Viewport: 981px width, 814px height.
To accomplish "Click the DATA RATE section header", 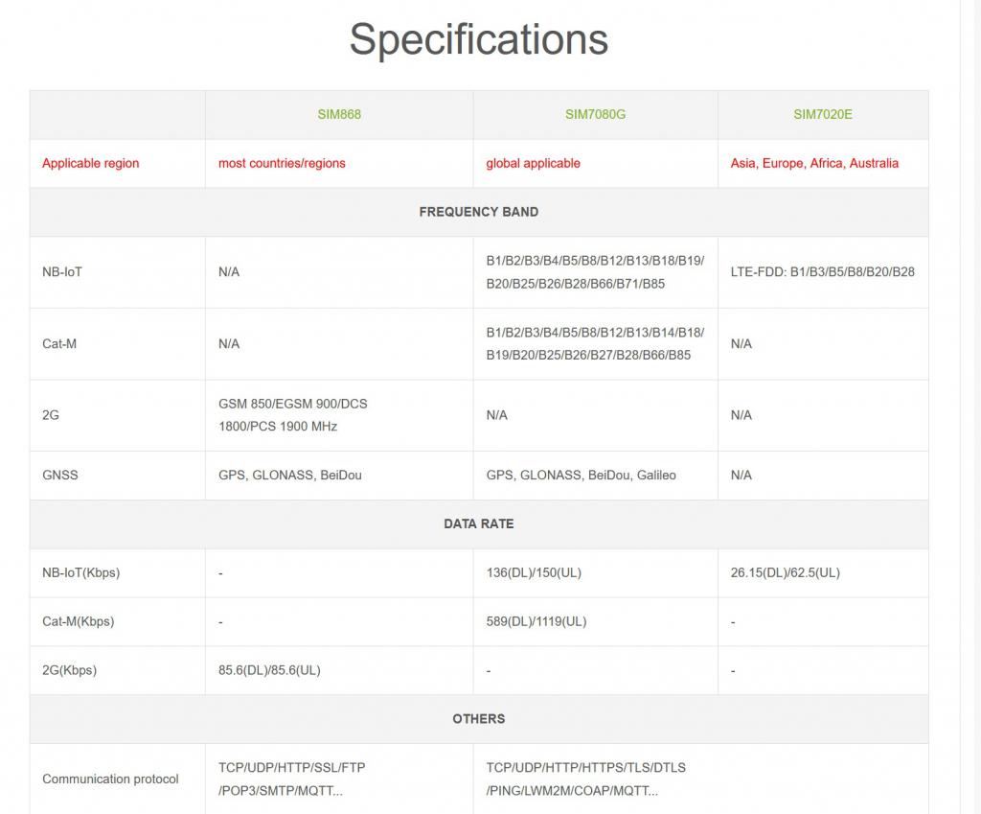I will [478, 524].
